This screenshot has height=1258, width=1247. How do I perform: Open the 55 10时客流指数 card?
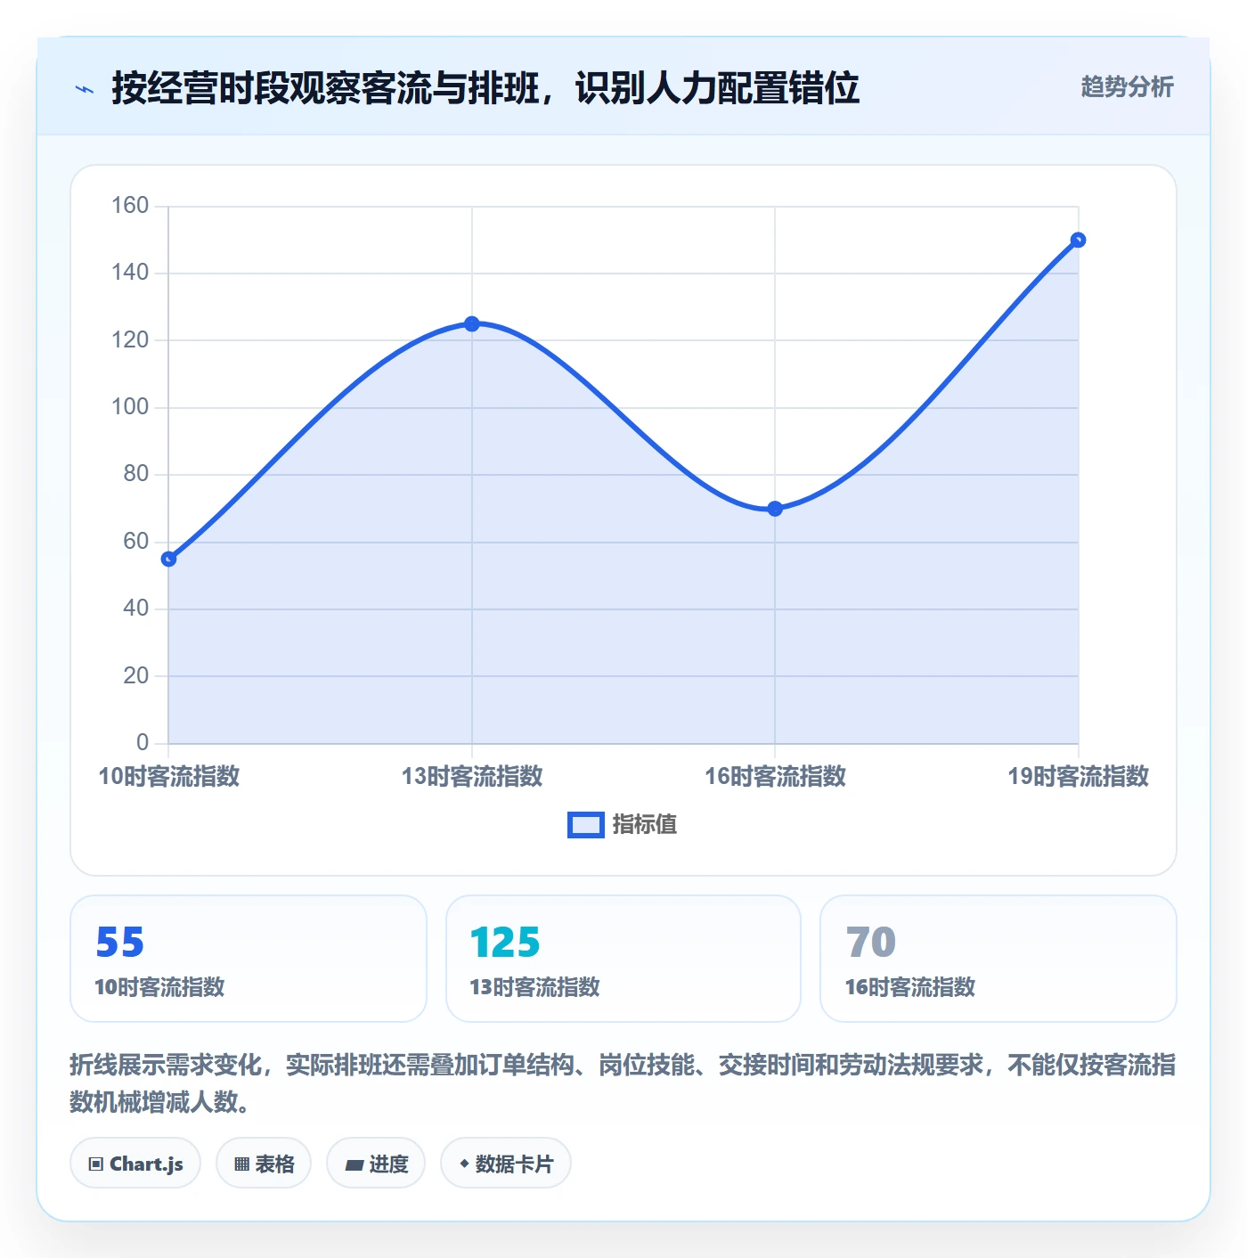(249, 959)
